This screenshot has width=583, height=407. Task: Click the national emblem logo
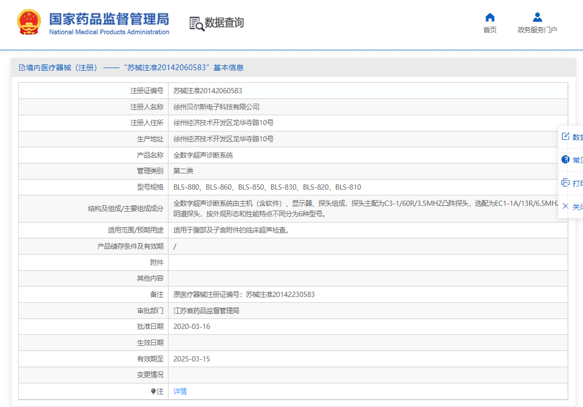click(29, 23)
